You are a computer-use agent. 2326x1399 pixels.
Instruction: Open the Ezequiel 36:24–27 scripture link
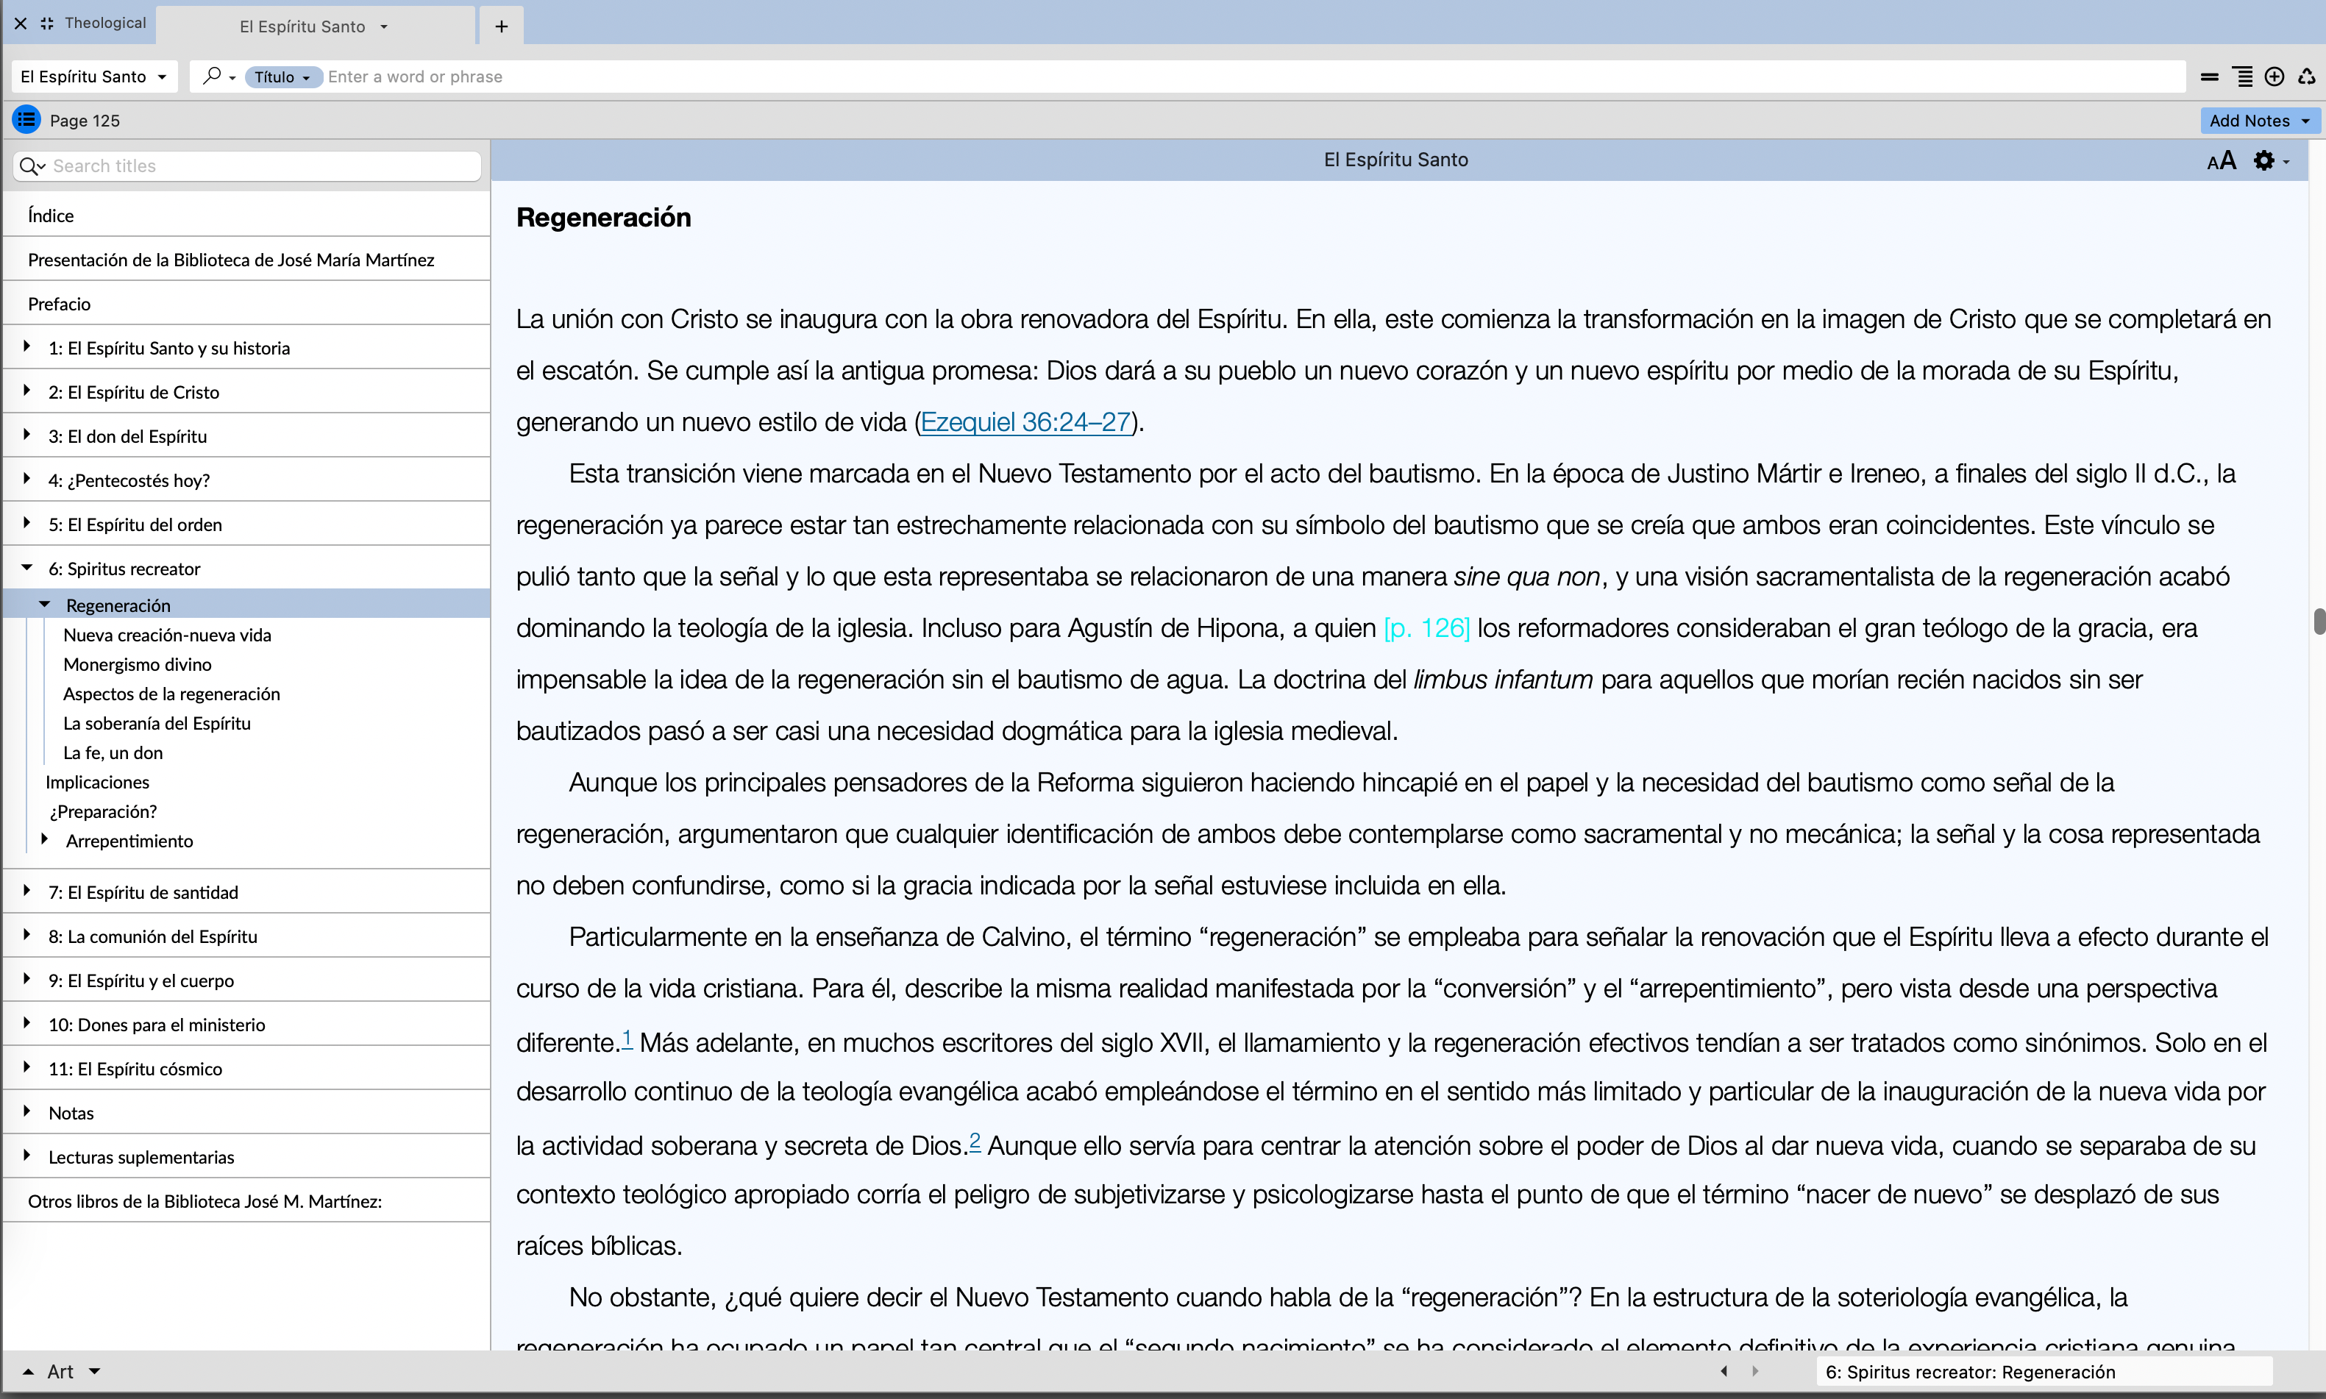tap(1025, 421)
